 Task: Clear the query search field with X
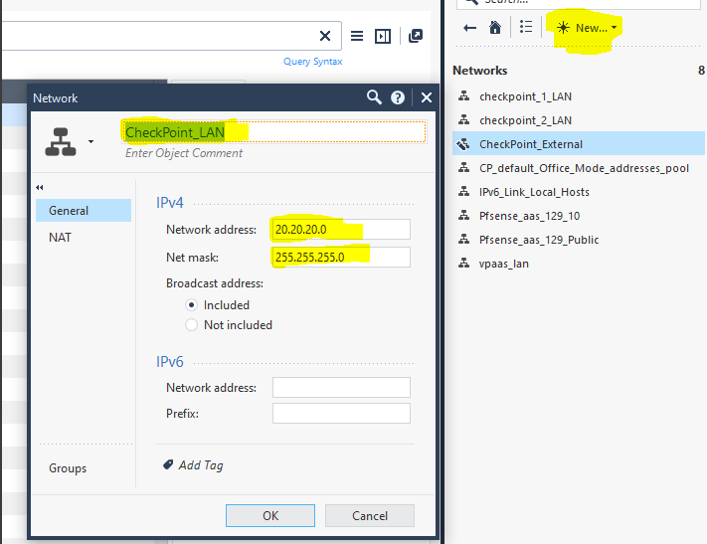(325, 36)
